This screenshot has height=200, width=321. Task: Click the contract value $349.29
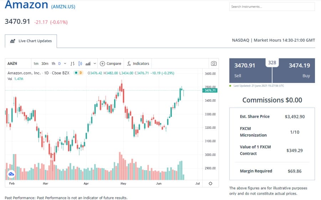(294, 151)
